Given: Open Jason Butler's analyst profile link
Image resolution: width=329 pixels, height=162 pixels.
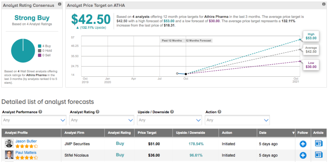Looking at the screenshot, I should point(26,141).
